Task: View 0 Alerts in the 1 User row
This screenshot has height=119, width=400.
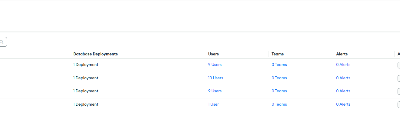Action: (x=343, y=104)
